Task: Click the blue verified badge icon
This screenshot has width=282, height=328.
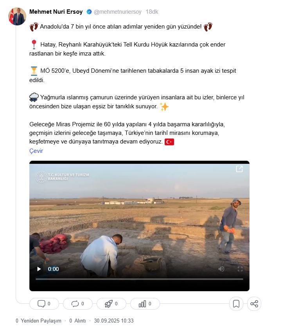Action: pos(89,12)
